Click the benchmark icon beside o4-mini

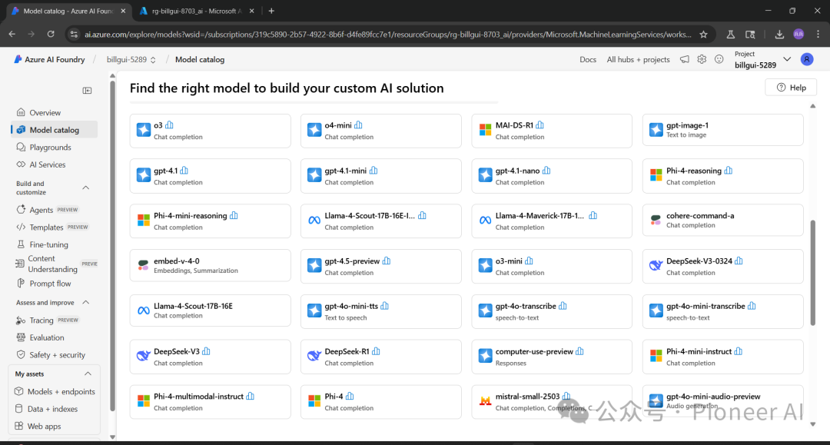[358, 125]
